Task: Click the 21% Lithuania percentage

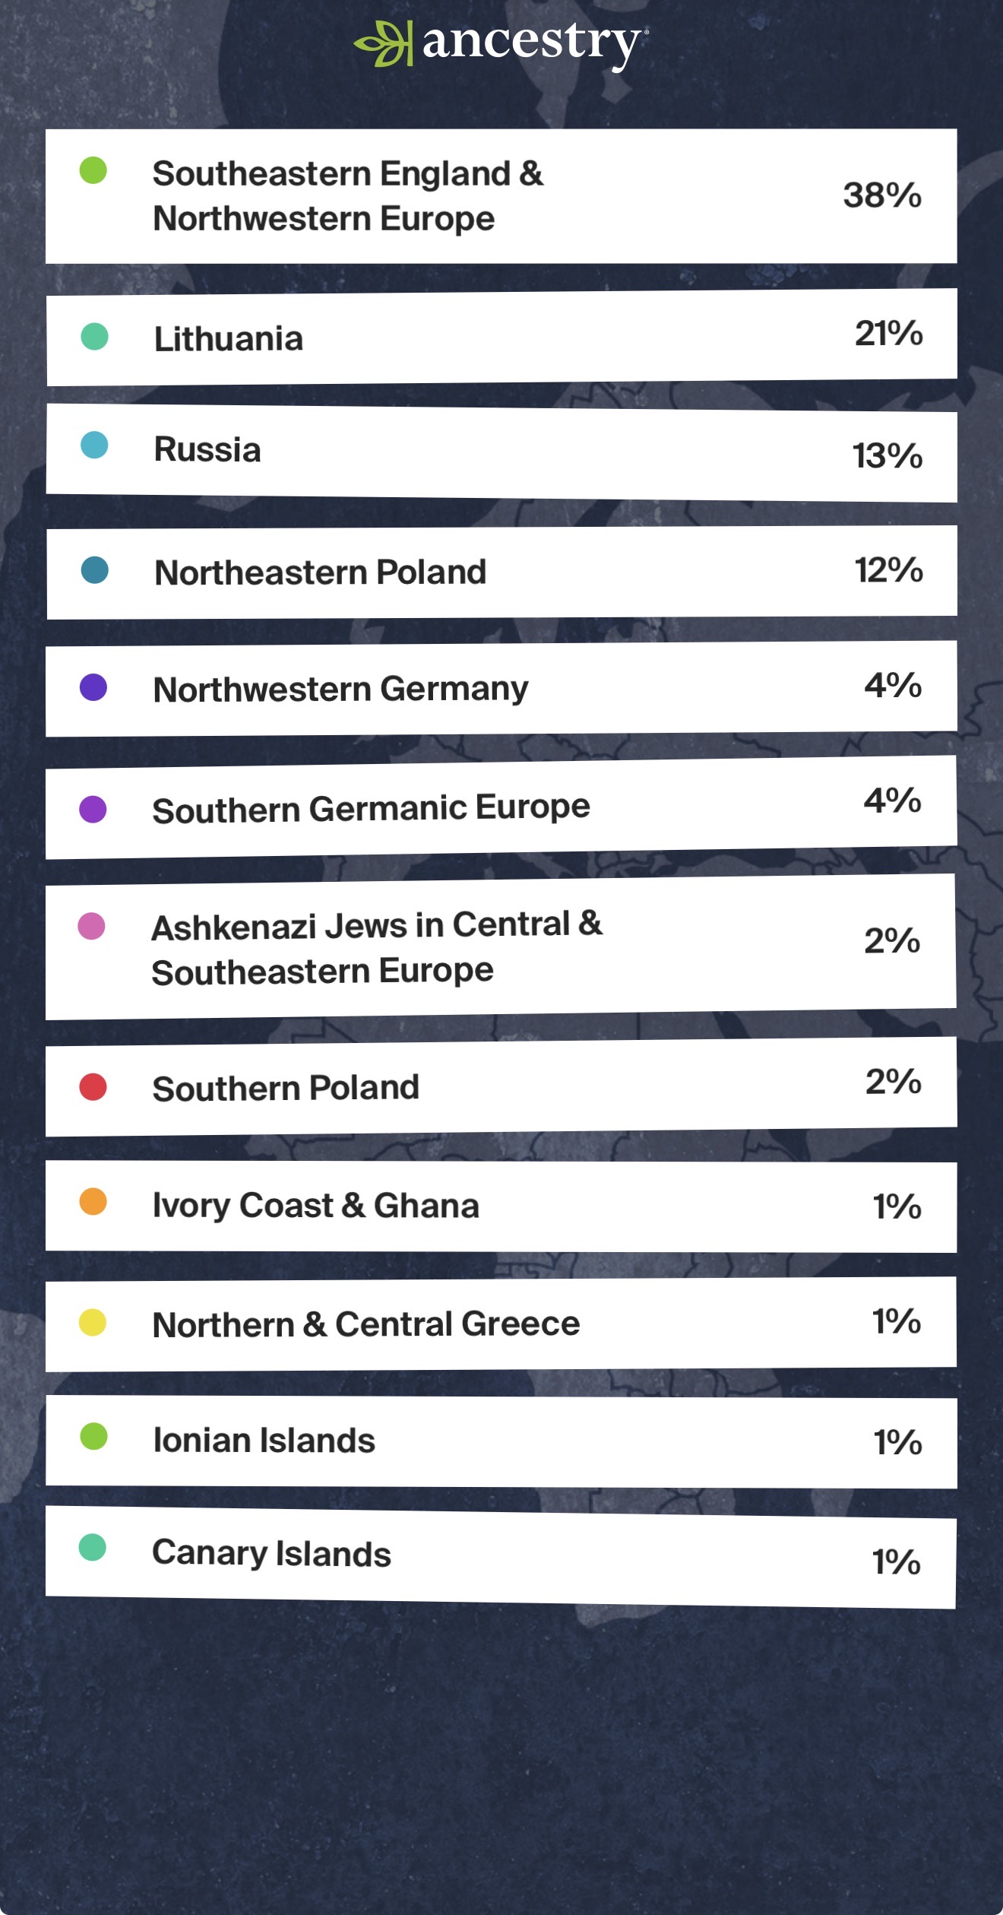Action: tap(888, 333)
